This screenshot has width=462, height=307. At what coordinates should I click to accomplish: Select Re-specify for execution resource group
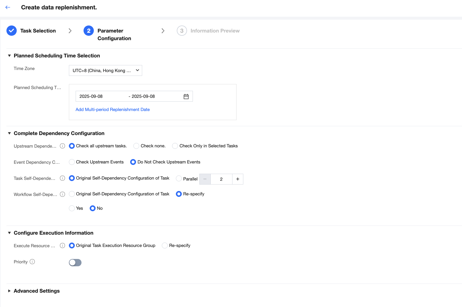coord(165,245)
